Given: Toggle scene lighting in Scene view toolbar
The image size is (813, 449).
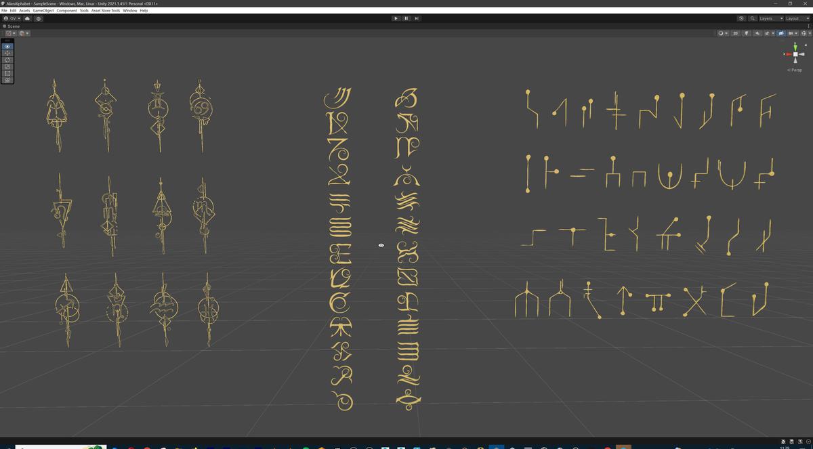Looking at the screenshot, I should click(x=747, y=33).
